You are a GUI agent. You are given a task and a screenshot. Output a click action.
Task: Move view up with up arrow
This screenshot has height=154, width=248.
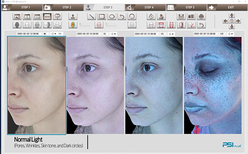pyautogui.click(x=232, y=15)
